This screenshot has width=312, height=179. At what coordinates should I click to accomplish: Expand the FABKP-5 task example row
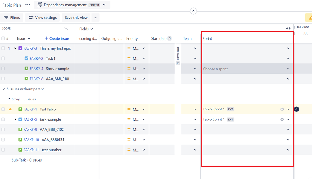click(15, 119)
